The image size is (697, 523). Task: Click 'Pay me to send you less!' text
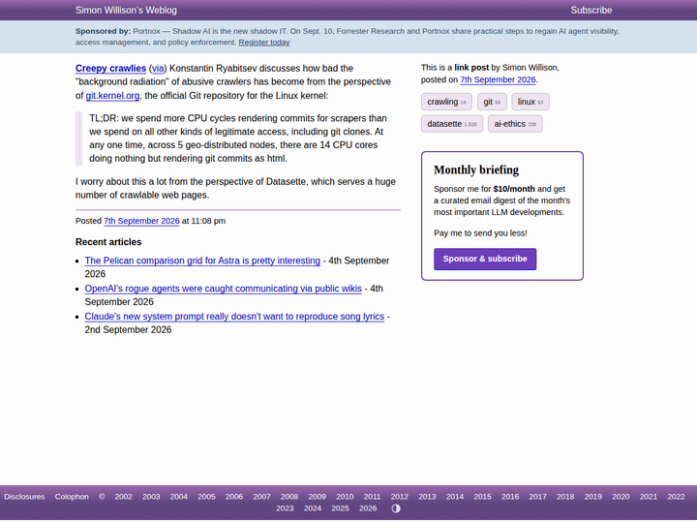tap(480, 233)
